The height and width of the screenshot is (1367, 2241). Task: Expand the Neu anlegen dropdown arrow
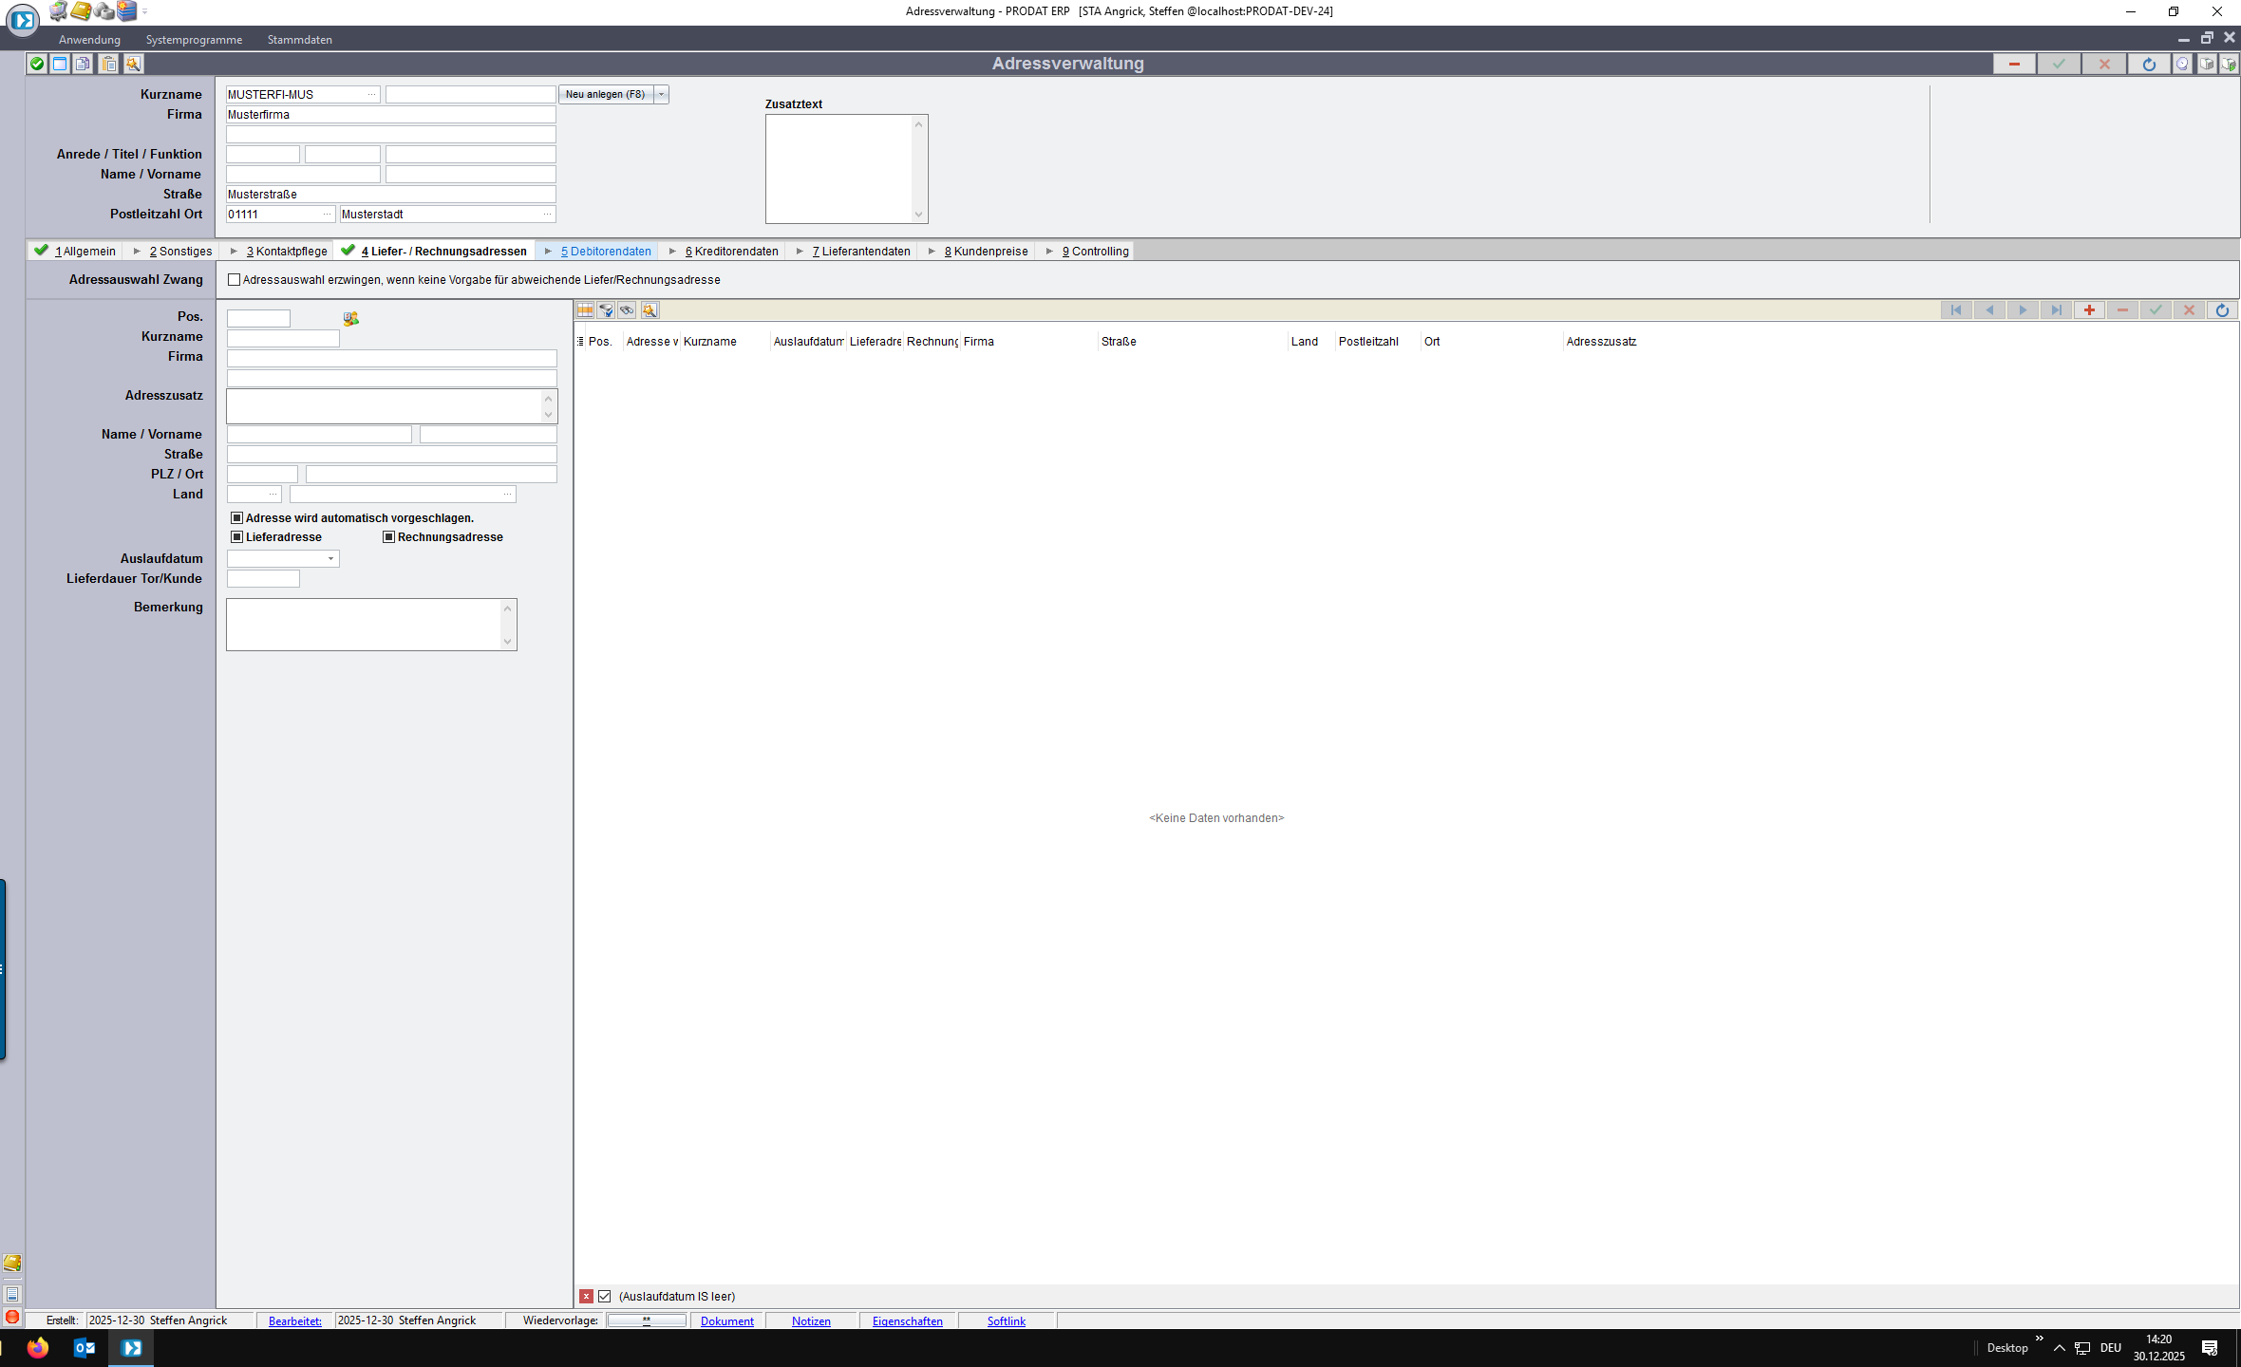(662, 95)
